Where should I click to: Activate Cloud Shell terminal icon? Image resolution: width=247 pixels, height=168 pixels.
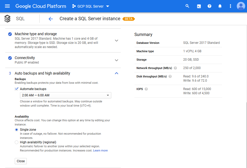tap(199, 6)
